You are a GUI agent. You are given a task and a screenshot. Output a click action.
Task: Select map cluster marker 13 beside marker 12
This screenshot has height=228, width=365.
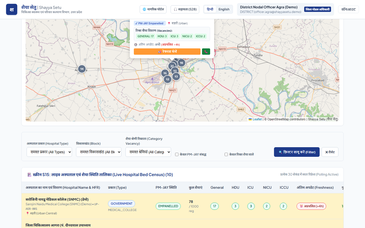click(176, 77)
